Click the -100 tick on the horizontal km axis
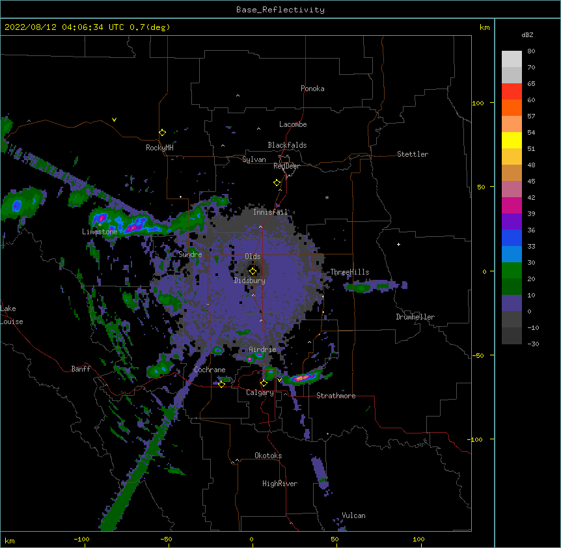Viewport: 561px width, 548px height. [x=81, y=539]
